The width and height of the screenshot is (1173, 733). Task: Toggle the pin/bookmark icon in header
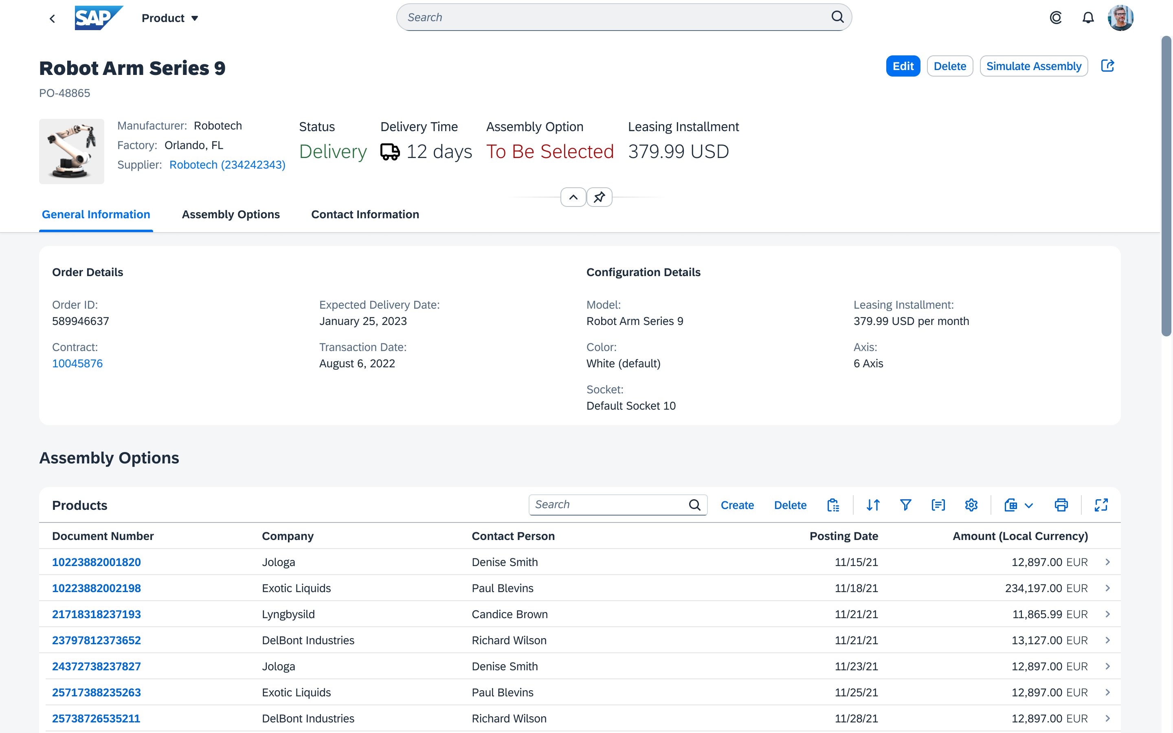tap(600, 197)
